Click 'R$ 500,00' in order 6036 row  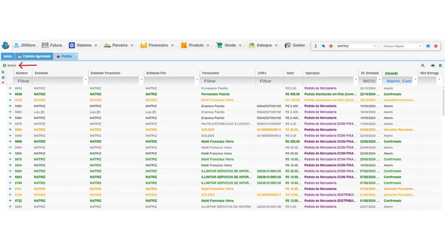click(x=293, y=94)
